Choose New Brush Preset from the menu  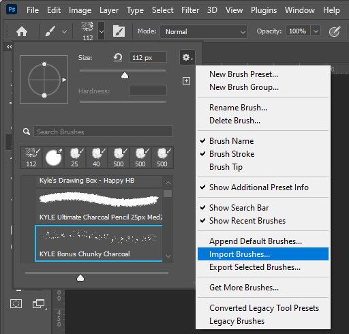coord(263,74)
